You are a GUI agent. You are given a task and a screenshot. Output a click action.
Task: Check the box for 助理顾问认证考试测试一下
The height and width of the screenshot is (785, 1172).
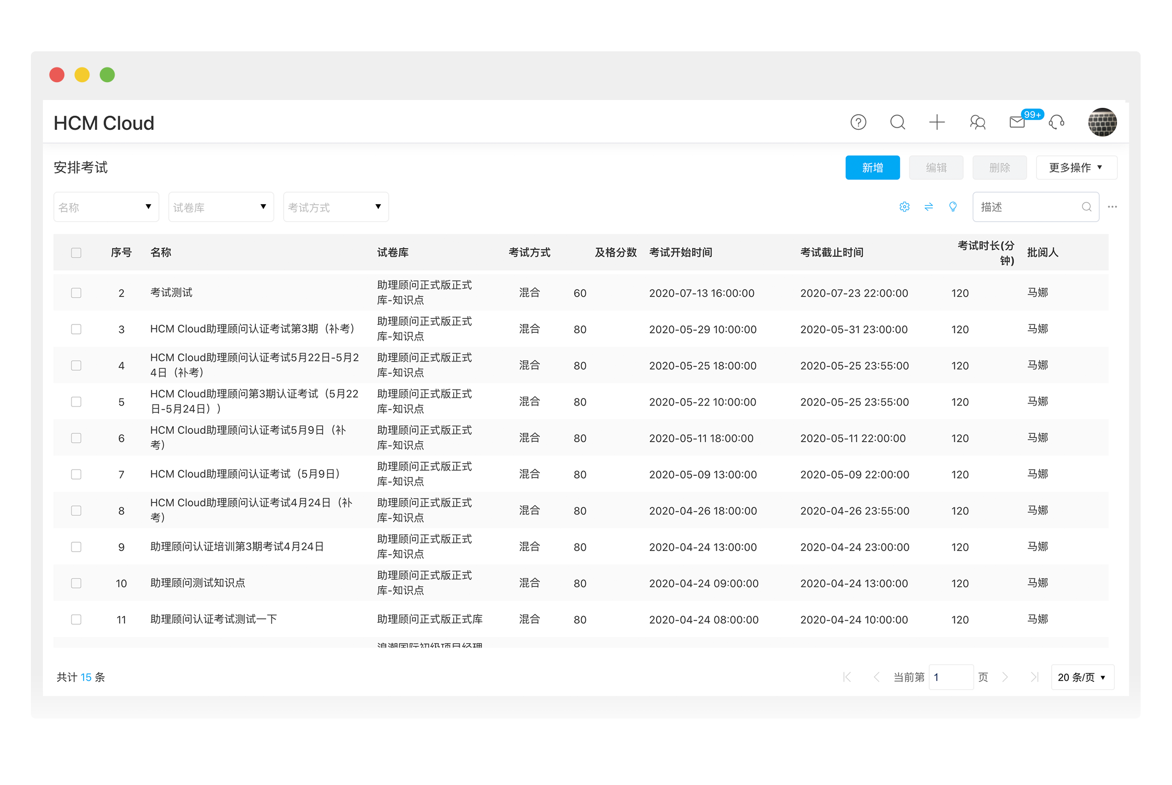[76, 620]
